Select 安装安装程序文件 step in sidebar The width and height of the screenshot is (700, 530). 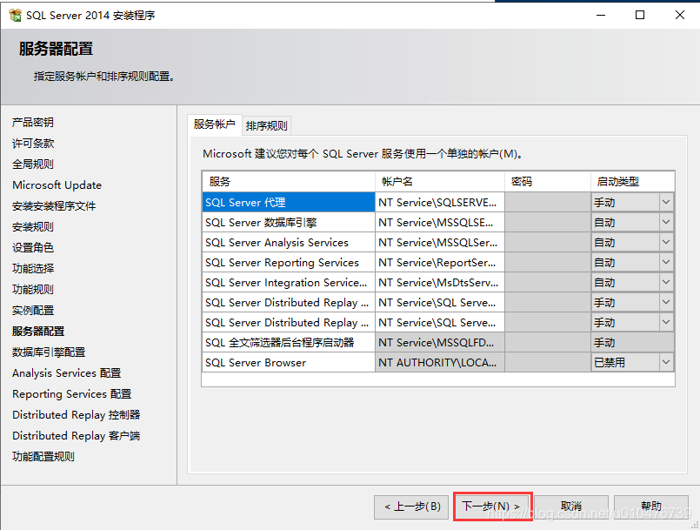54,206
